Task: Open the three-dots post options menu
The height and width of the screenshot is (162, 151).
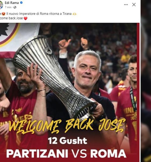Action: (126, 5)
